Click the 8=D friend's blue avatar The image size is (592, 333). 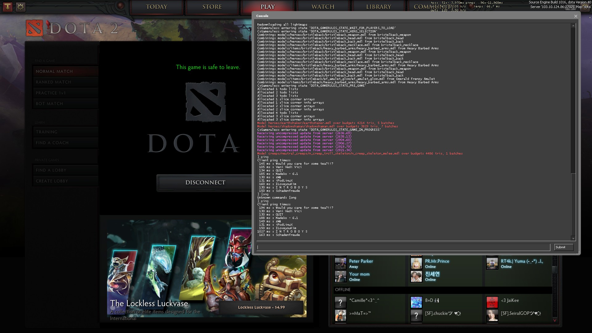pos(416,302)
